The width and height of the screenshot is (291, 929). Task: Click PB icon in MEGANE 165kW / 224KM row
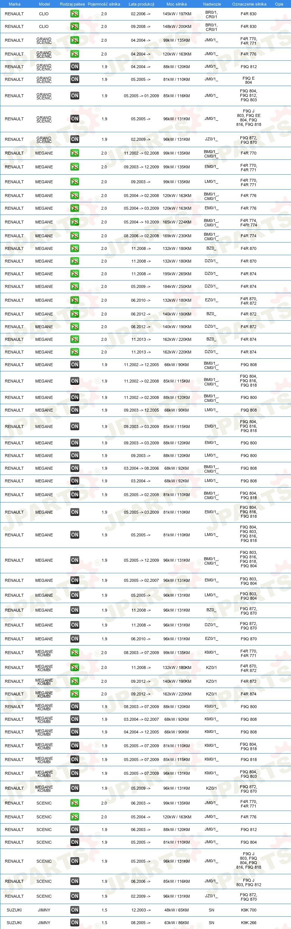[x=75, y=222]
